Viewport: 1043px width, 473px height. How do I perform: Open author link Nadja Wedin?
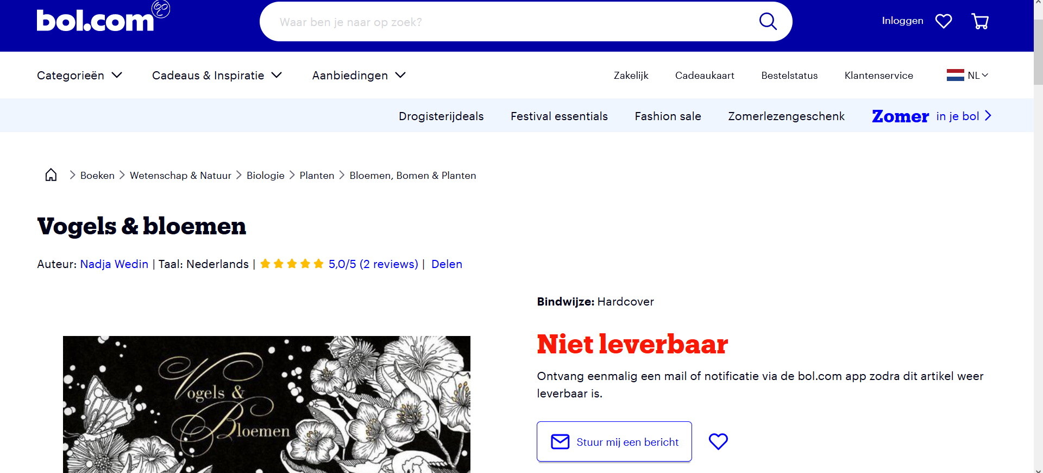(x=114, y=264)
